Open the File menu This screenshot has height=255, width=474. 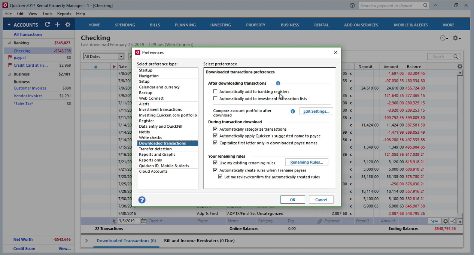(8, 13)
